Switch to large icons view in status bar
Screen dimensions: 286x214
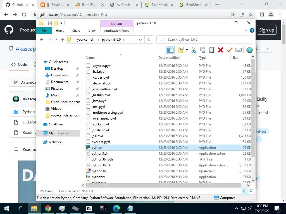point(251,191)
